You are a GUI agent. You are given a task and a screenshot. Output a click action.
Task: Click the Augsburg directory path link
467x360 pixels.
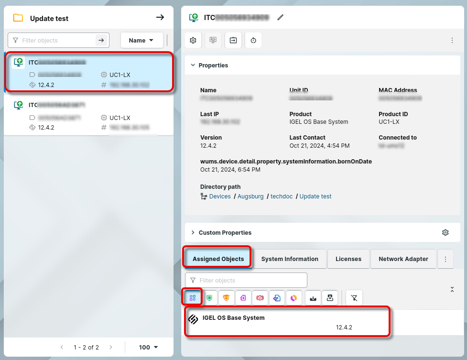point(251,196)
